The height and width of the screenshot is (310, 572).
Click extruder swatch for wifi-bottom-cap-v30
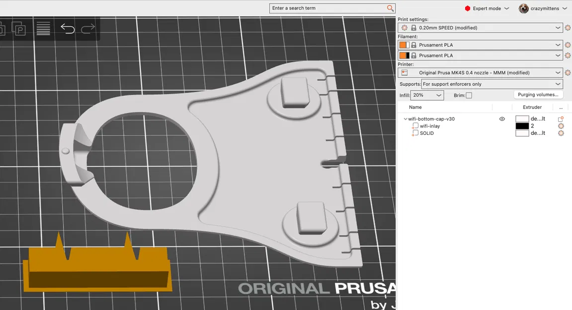522,119
